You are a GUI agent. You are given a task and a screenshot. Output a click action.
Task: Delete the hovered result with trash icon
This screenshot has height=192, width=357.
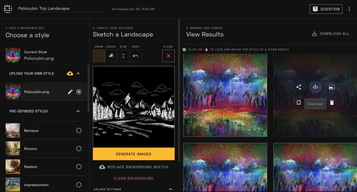pos(332,103)
